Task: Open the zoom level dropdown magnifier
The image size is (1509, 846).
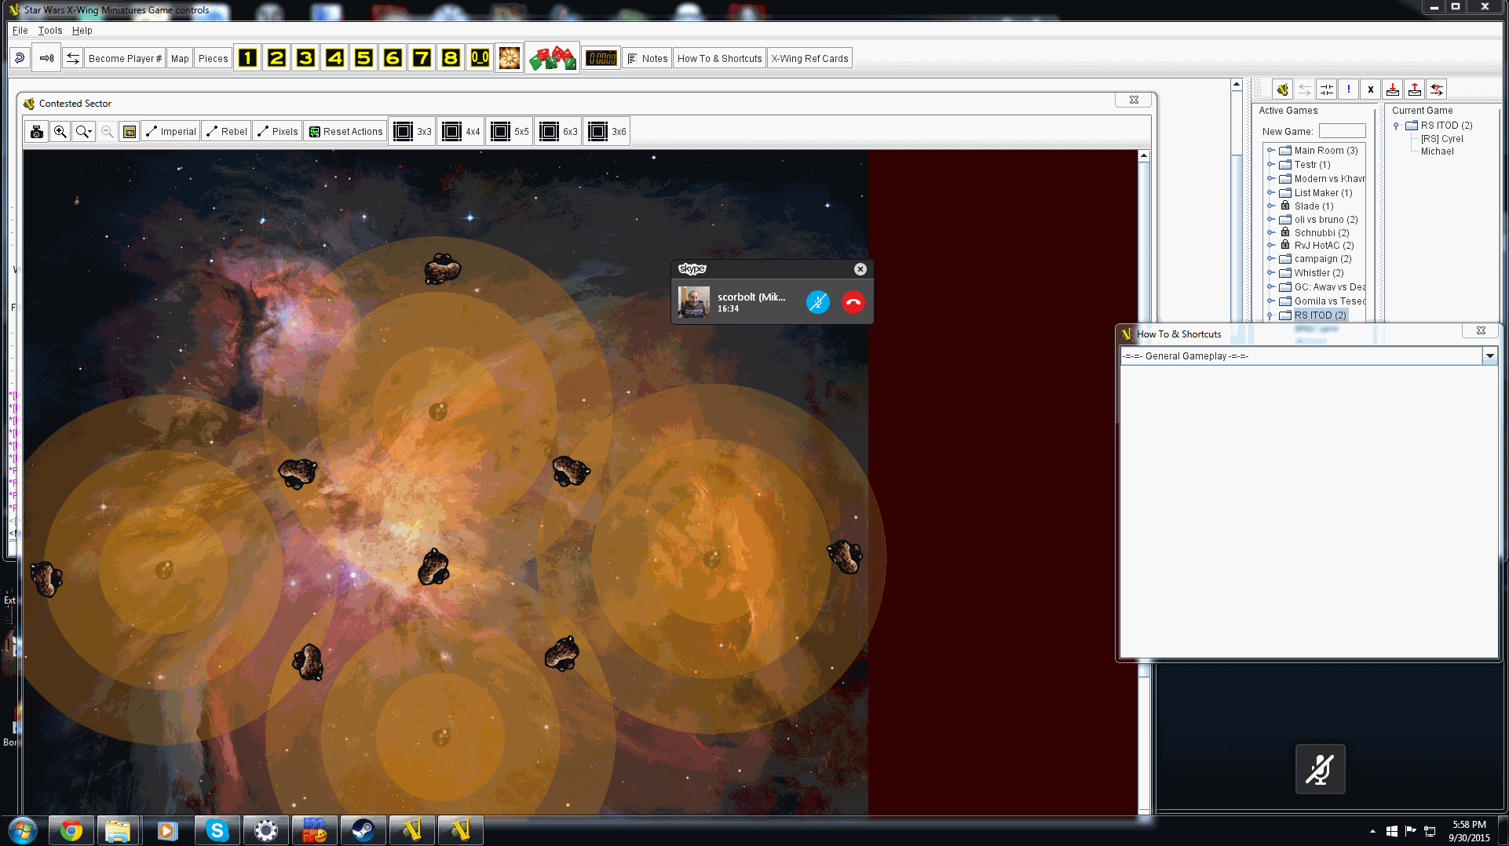Action: (x=84, y=132)
